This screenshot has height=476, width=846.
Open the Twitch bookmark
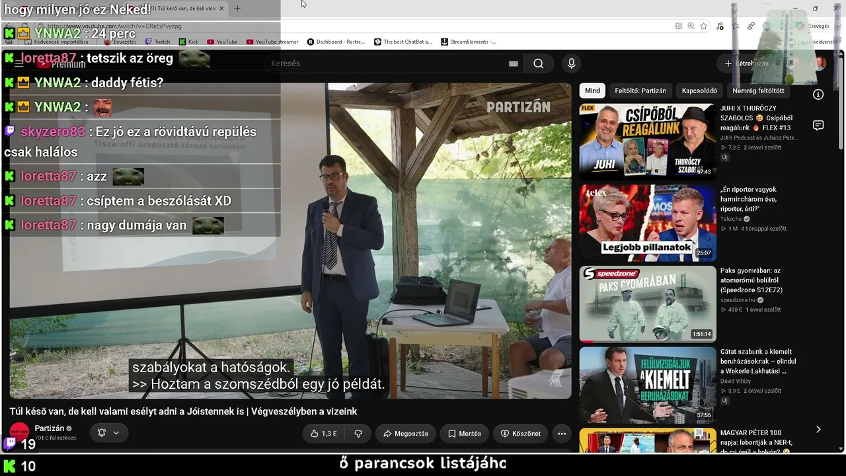coord(157,42)
